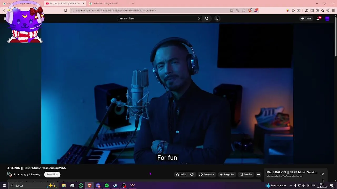Viewport: 337px width, 189px height.
Task: Click the Suscribirse button
Action: (x=52, y=175)
